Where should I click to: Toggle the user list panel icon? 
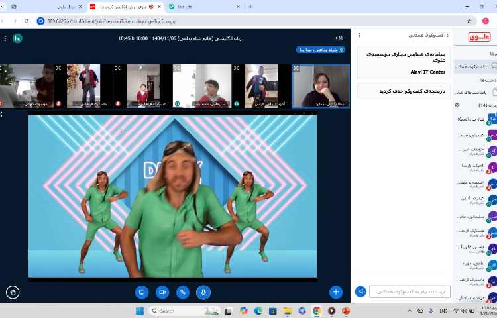click(340, 38)
